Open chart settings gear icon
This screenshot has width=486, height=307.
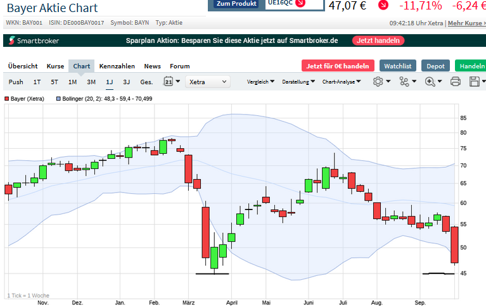coord(378,82)
